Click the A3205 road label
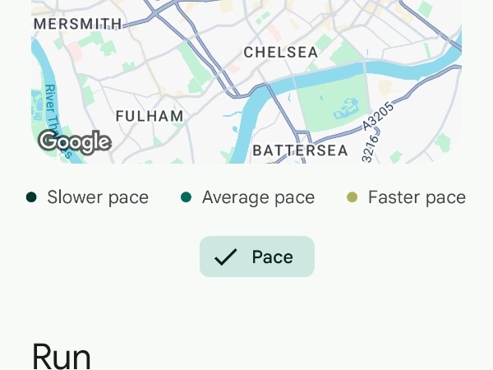The image size is (493, 370). [379, 116]
